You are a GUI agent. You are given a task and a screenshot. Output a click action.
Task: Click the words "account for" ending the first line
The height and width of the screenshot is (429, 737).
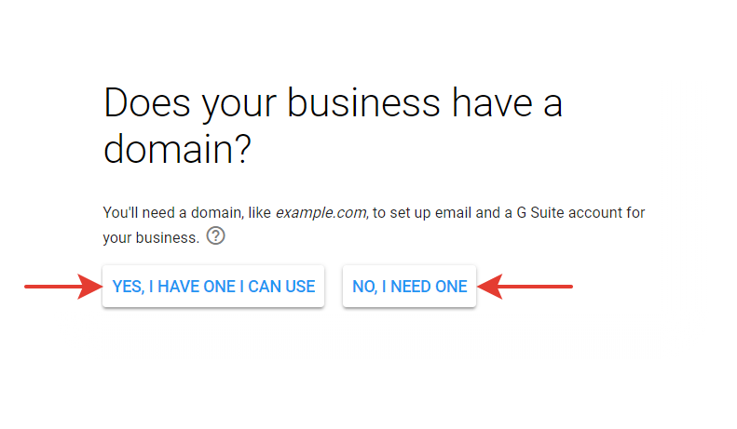607,212
